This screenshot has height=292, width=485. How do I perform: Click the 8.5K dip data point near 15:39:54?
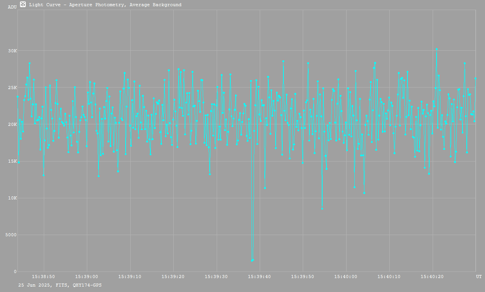322,209
